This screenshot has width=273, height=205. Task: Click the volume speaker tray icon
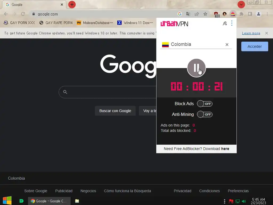tap(244, 201)
